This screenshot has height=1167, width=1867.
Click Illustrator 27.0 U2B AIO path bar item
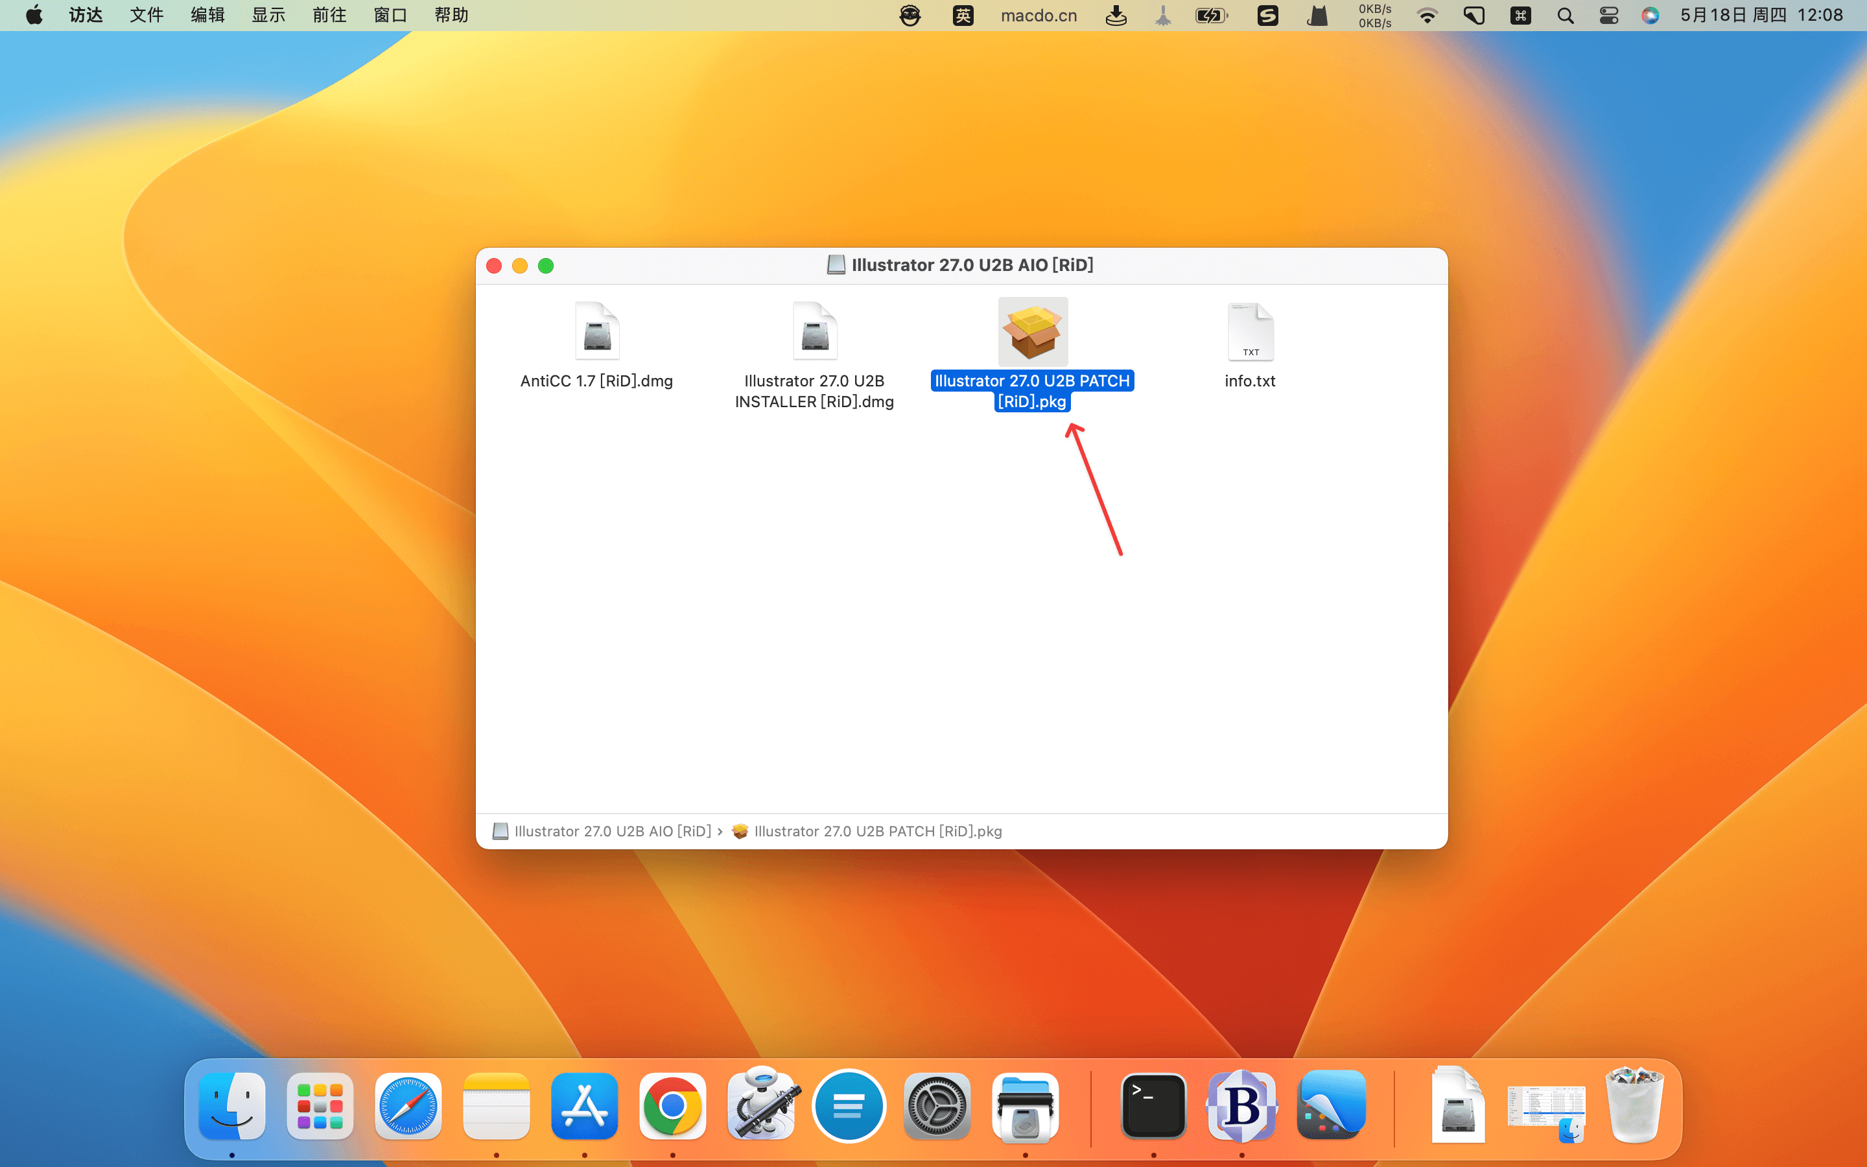pyautogui.click(x=612, y=831)
